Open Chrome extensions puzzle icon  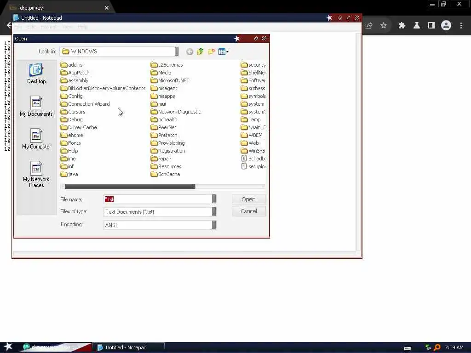pyautogui.click(x=402, y=26)
